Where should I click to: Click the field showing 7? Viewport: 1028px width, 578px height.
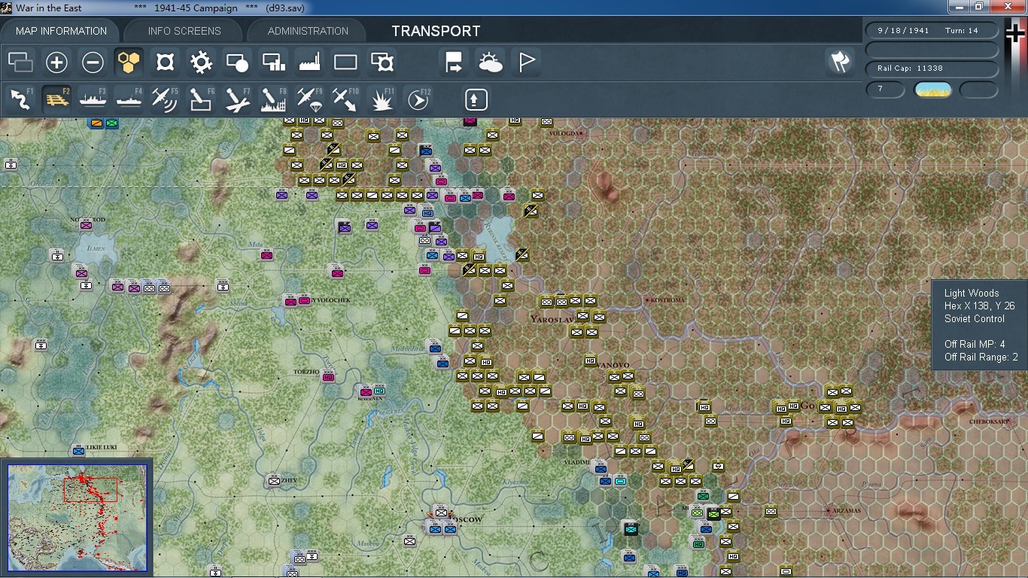886,90
